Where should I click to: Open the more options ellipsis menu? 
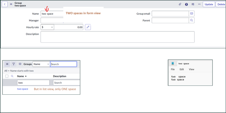click(x=199, y=4)
